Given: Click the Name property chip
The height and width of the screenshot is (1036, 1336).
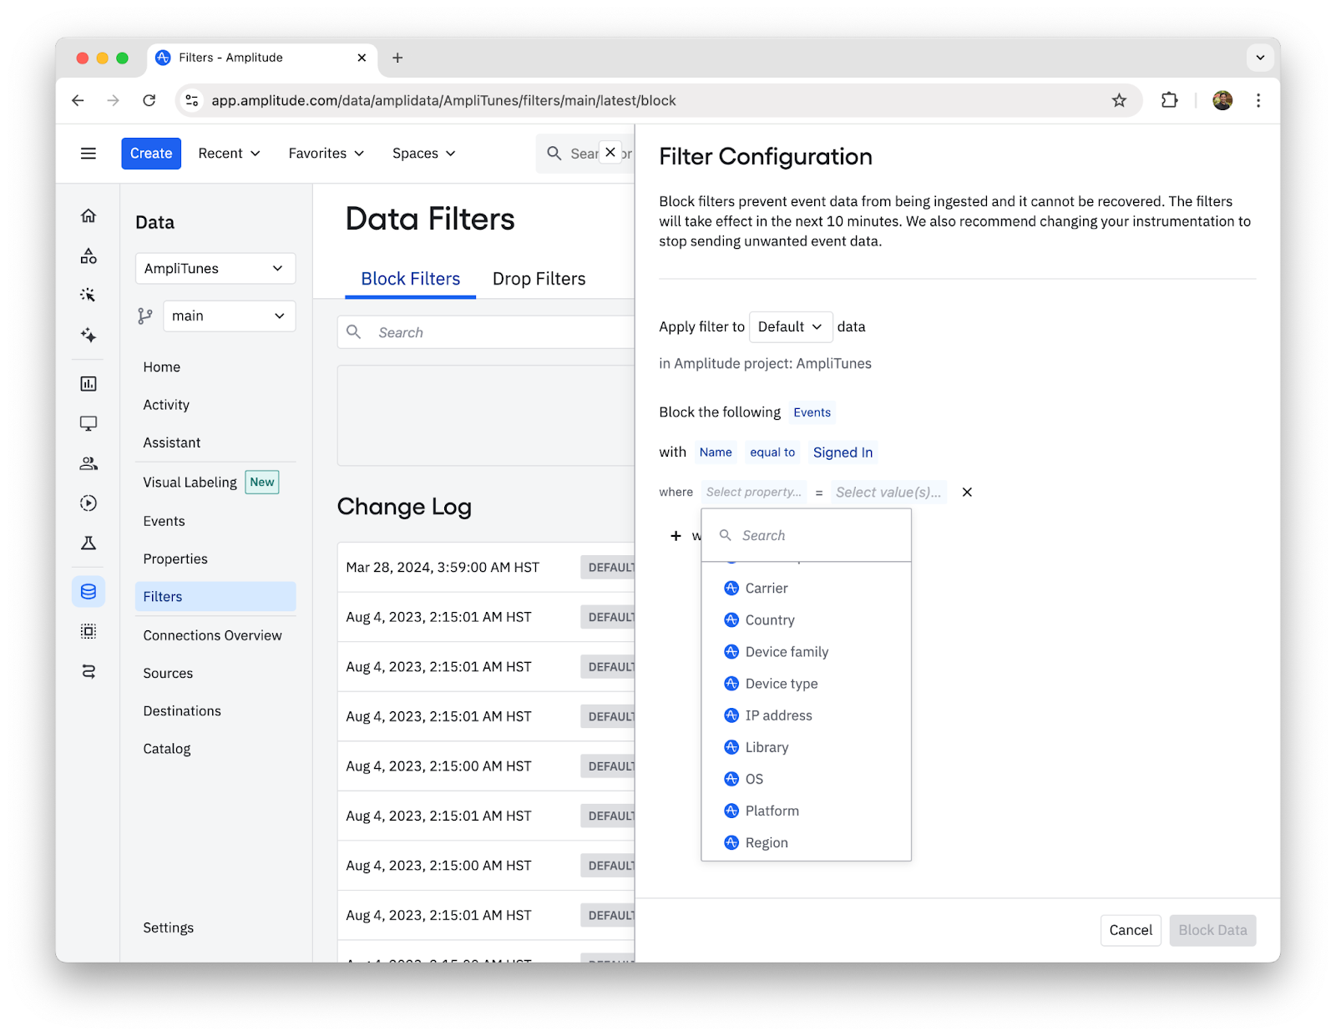Looking at the screenshot, I should (x=716, y=452).
